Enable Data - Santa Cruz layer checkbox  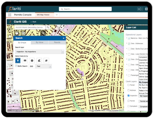tap(129, 49)
